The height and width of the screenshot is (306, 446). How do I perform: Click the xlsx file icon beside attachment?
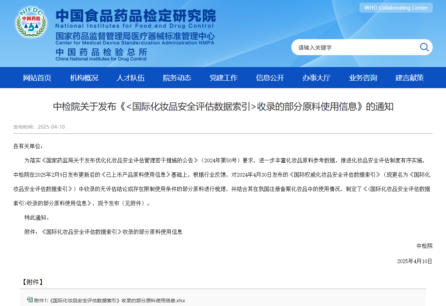30,300
